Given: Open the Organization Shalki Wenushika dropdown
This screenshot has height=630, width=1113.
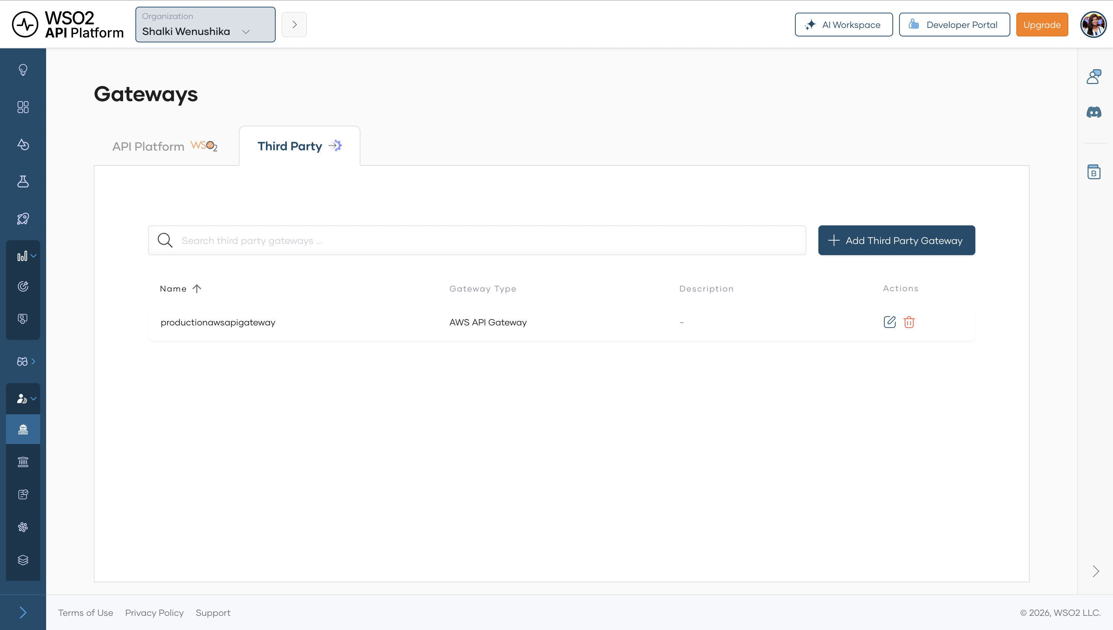Looking at the screenshot, I should coord(206,25).
